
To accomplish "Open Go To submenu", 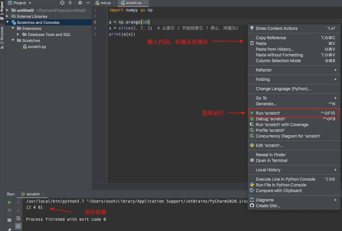I will tap(294, 98).
